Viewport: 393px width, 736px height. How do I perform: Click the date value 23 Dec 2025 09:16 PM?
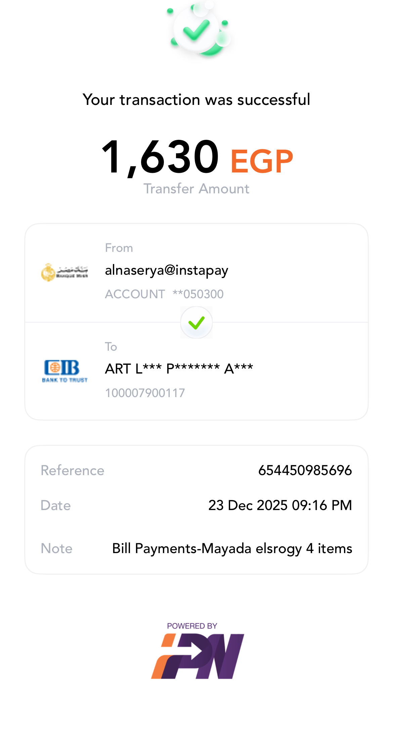(280, 505)
